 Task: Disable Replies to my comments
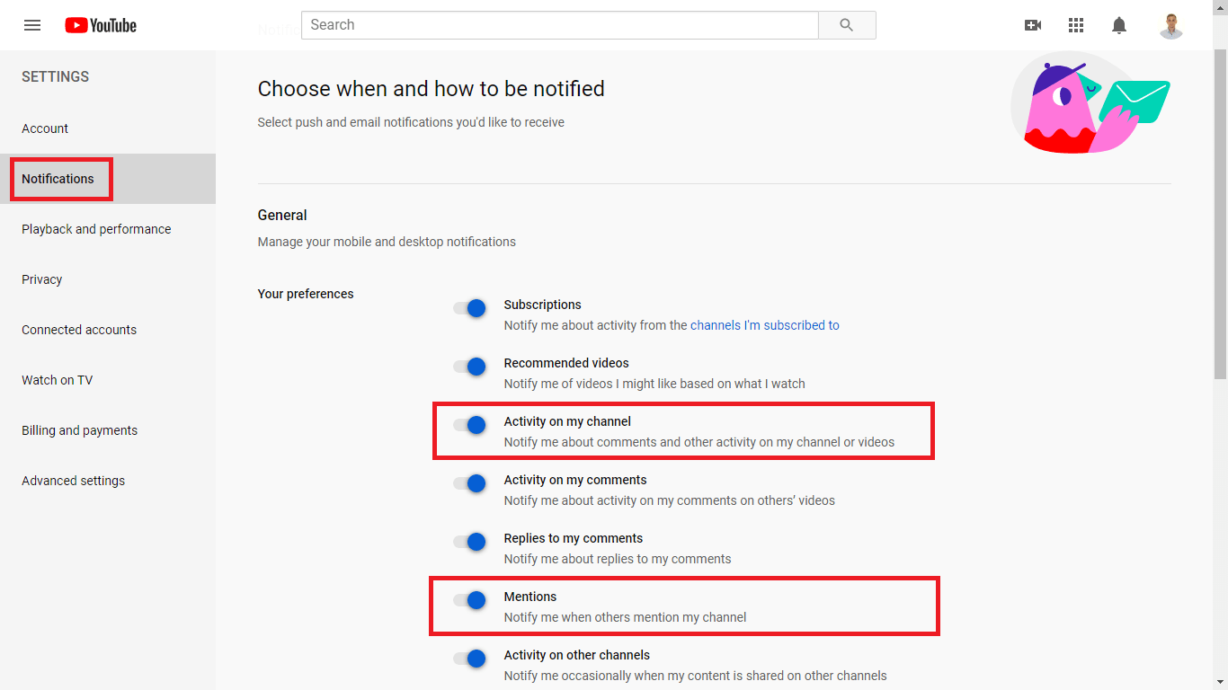click(x=470, y=542)
